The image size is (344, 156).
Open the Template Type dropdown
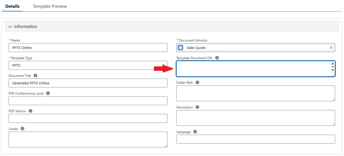88,66
